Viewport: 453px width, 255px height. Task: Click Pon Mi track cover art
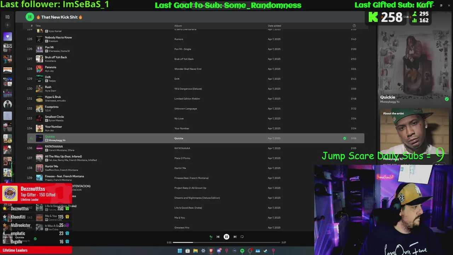point(39,49)
